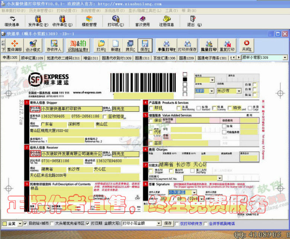Open the 帮助 menu
Viewport: 290px width, 239px height.
tap(189, 10)
